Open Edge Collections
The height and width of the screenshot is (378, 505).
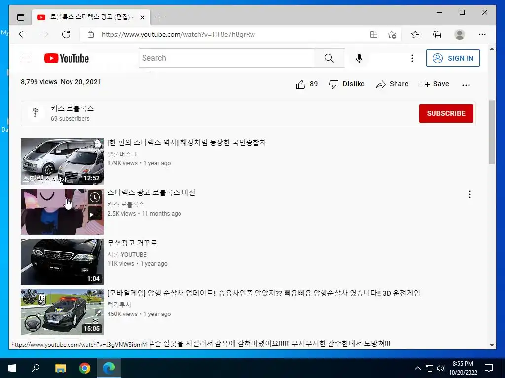[x=437, y=34]
